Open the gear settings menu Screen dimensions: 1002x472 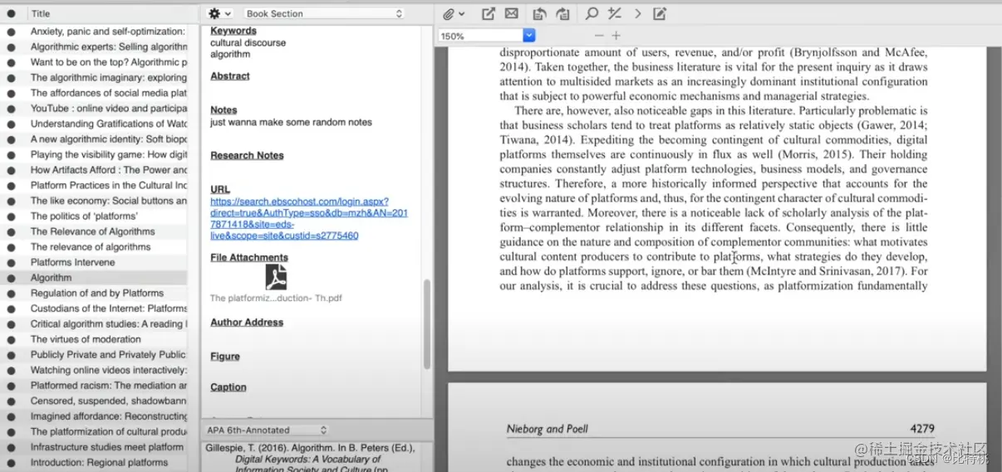[x=219, y=13]
